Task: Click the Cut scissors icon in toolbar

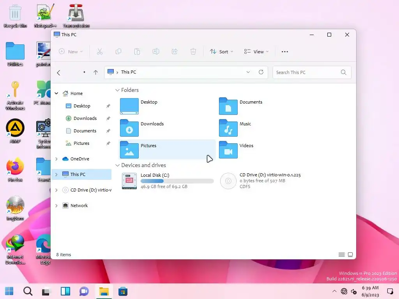Action: 99,52
